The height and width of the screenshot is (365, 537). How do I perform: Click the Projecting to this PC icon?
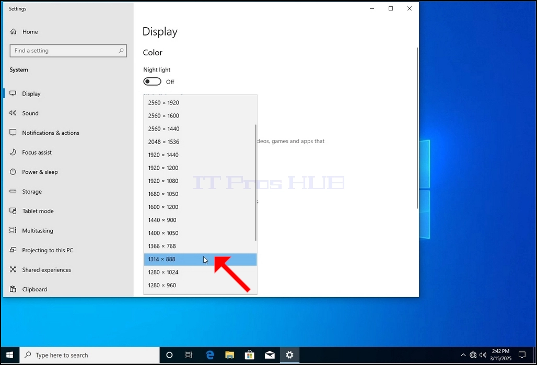click(13, 250)
